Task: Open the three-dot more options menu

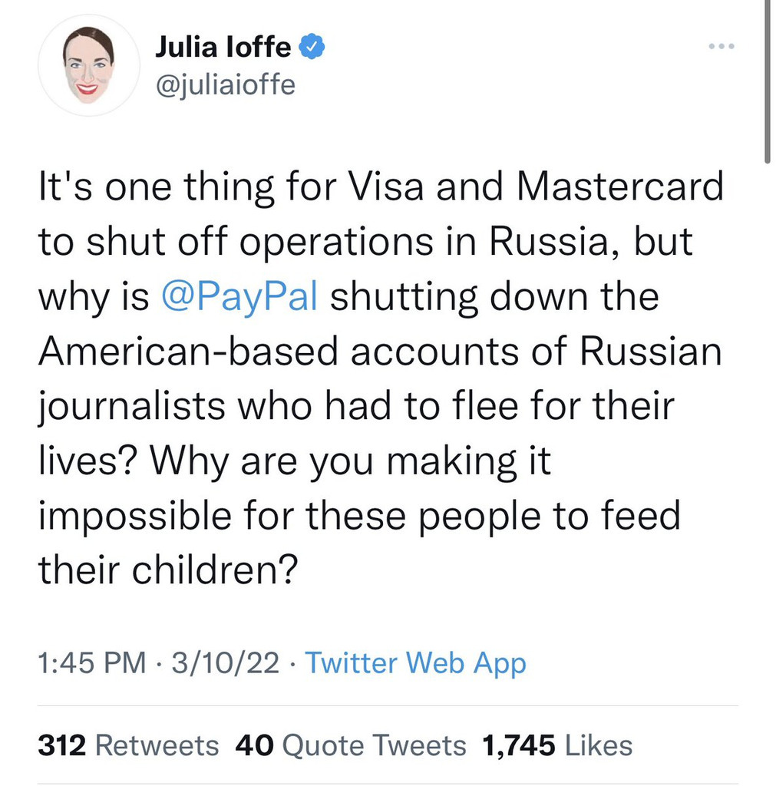Action: (x=722, y=48)
